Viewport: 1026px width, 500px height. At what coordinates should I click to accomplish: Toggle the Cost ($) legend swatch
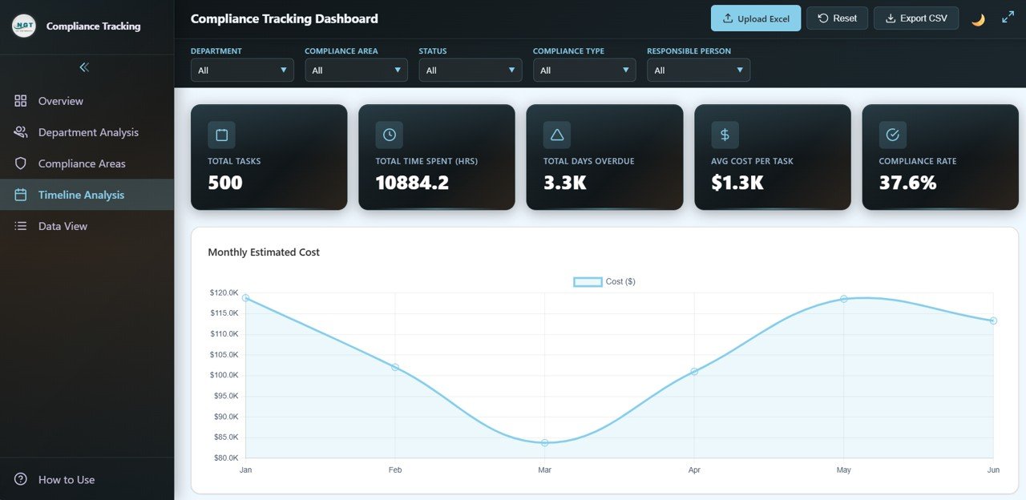coord(588,282)
